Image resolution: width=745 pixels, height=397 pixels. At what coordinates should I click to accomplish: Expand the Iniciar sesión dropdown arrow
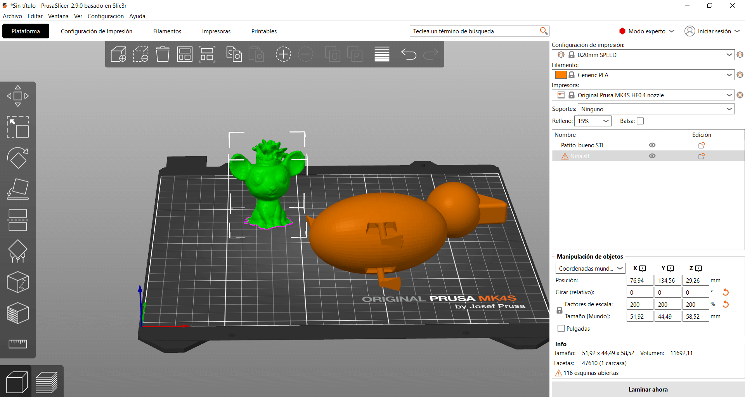point(737,31)
